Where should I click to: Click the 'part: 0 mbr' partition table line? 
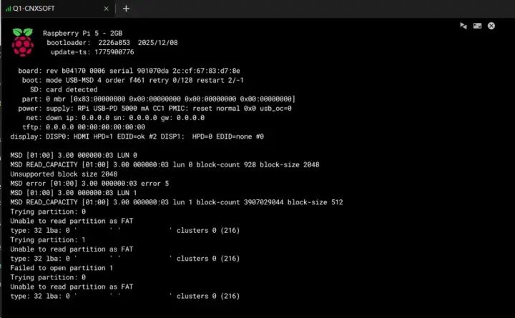[x=159, y=99]
